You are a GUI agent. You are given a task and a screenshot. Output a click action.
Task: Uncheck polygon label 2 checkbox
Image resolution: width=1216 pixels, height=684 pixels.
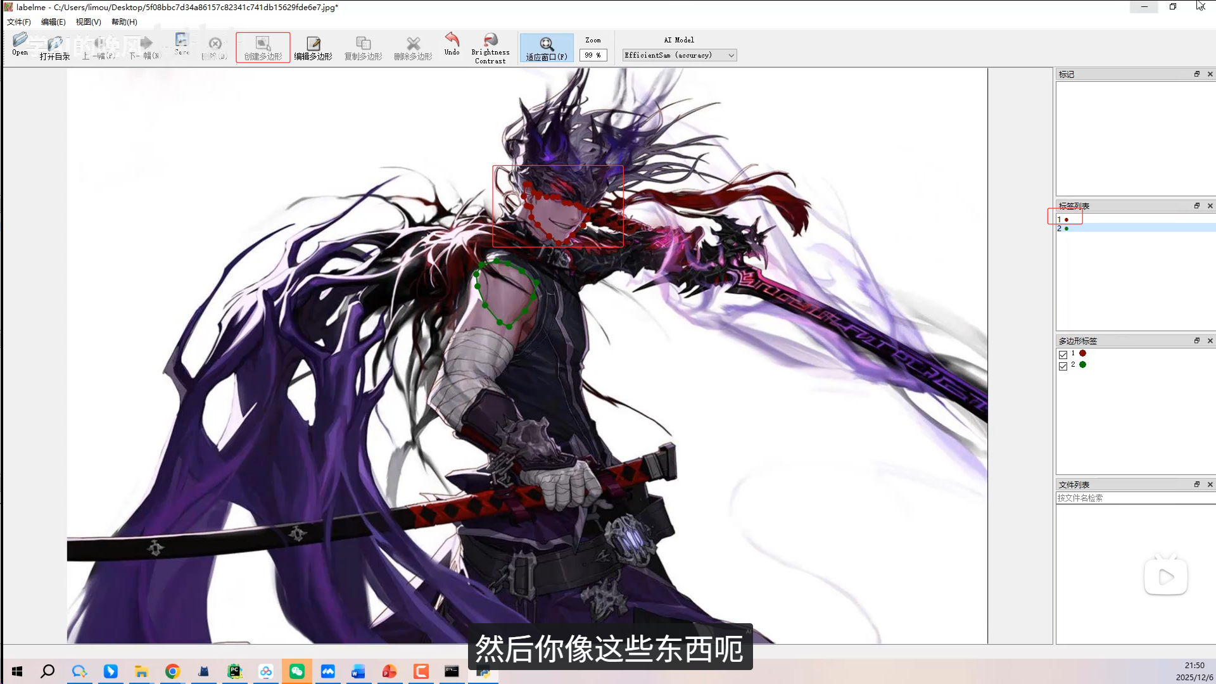[1063, 365]
